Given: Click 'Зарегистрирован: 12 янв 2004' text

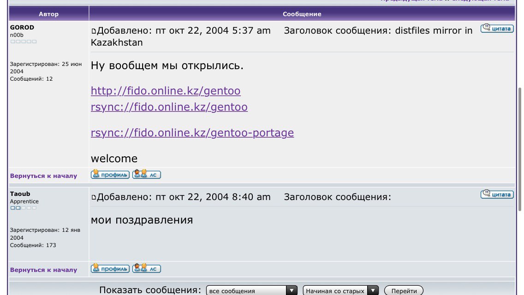Looking at the screenshot, I should [45, 234].
